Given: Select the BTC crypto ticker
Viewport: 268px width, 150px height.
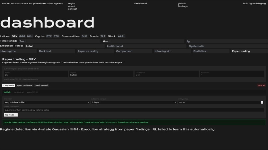Looking at the screenshot, I should pos(49,36).
